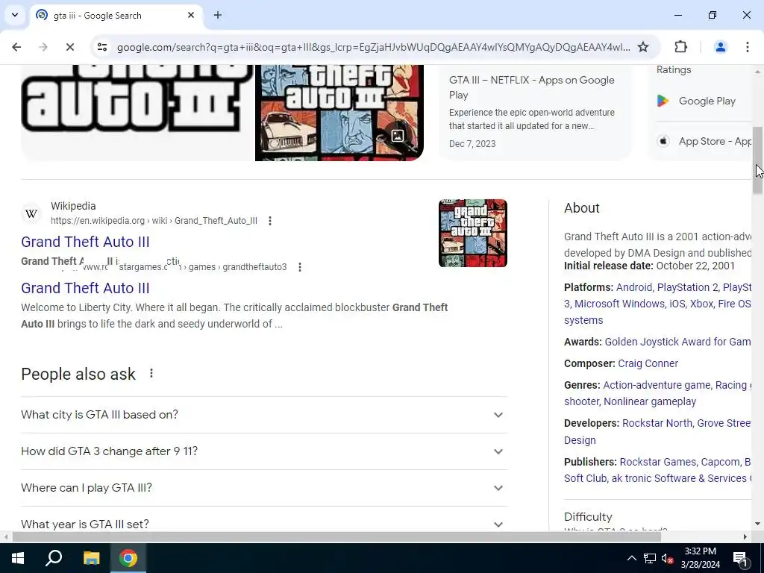Click 'Initial release date: October 22, 2001' text

pyautogui.click(x=650, y=266)
